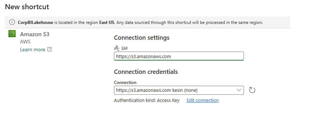Open the s3.amazonaws.com kesin connection combo box
Screen dimensions: 321x130
pos(176,90)
